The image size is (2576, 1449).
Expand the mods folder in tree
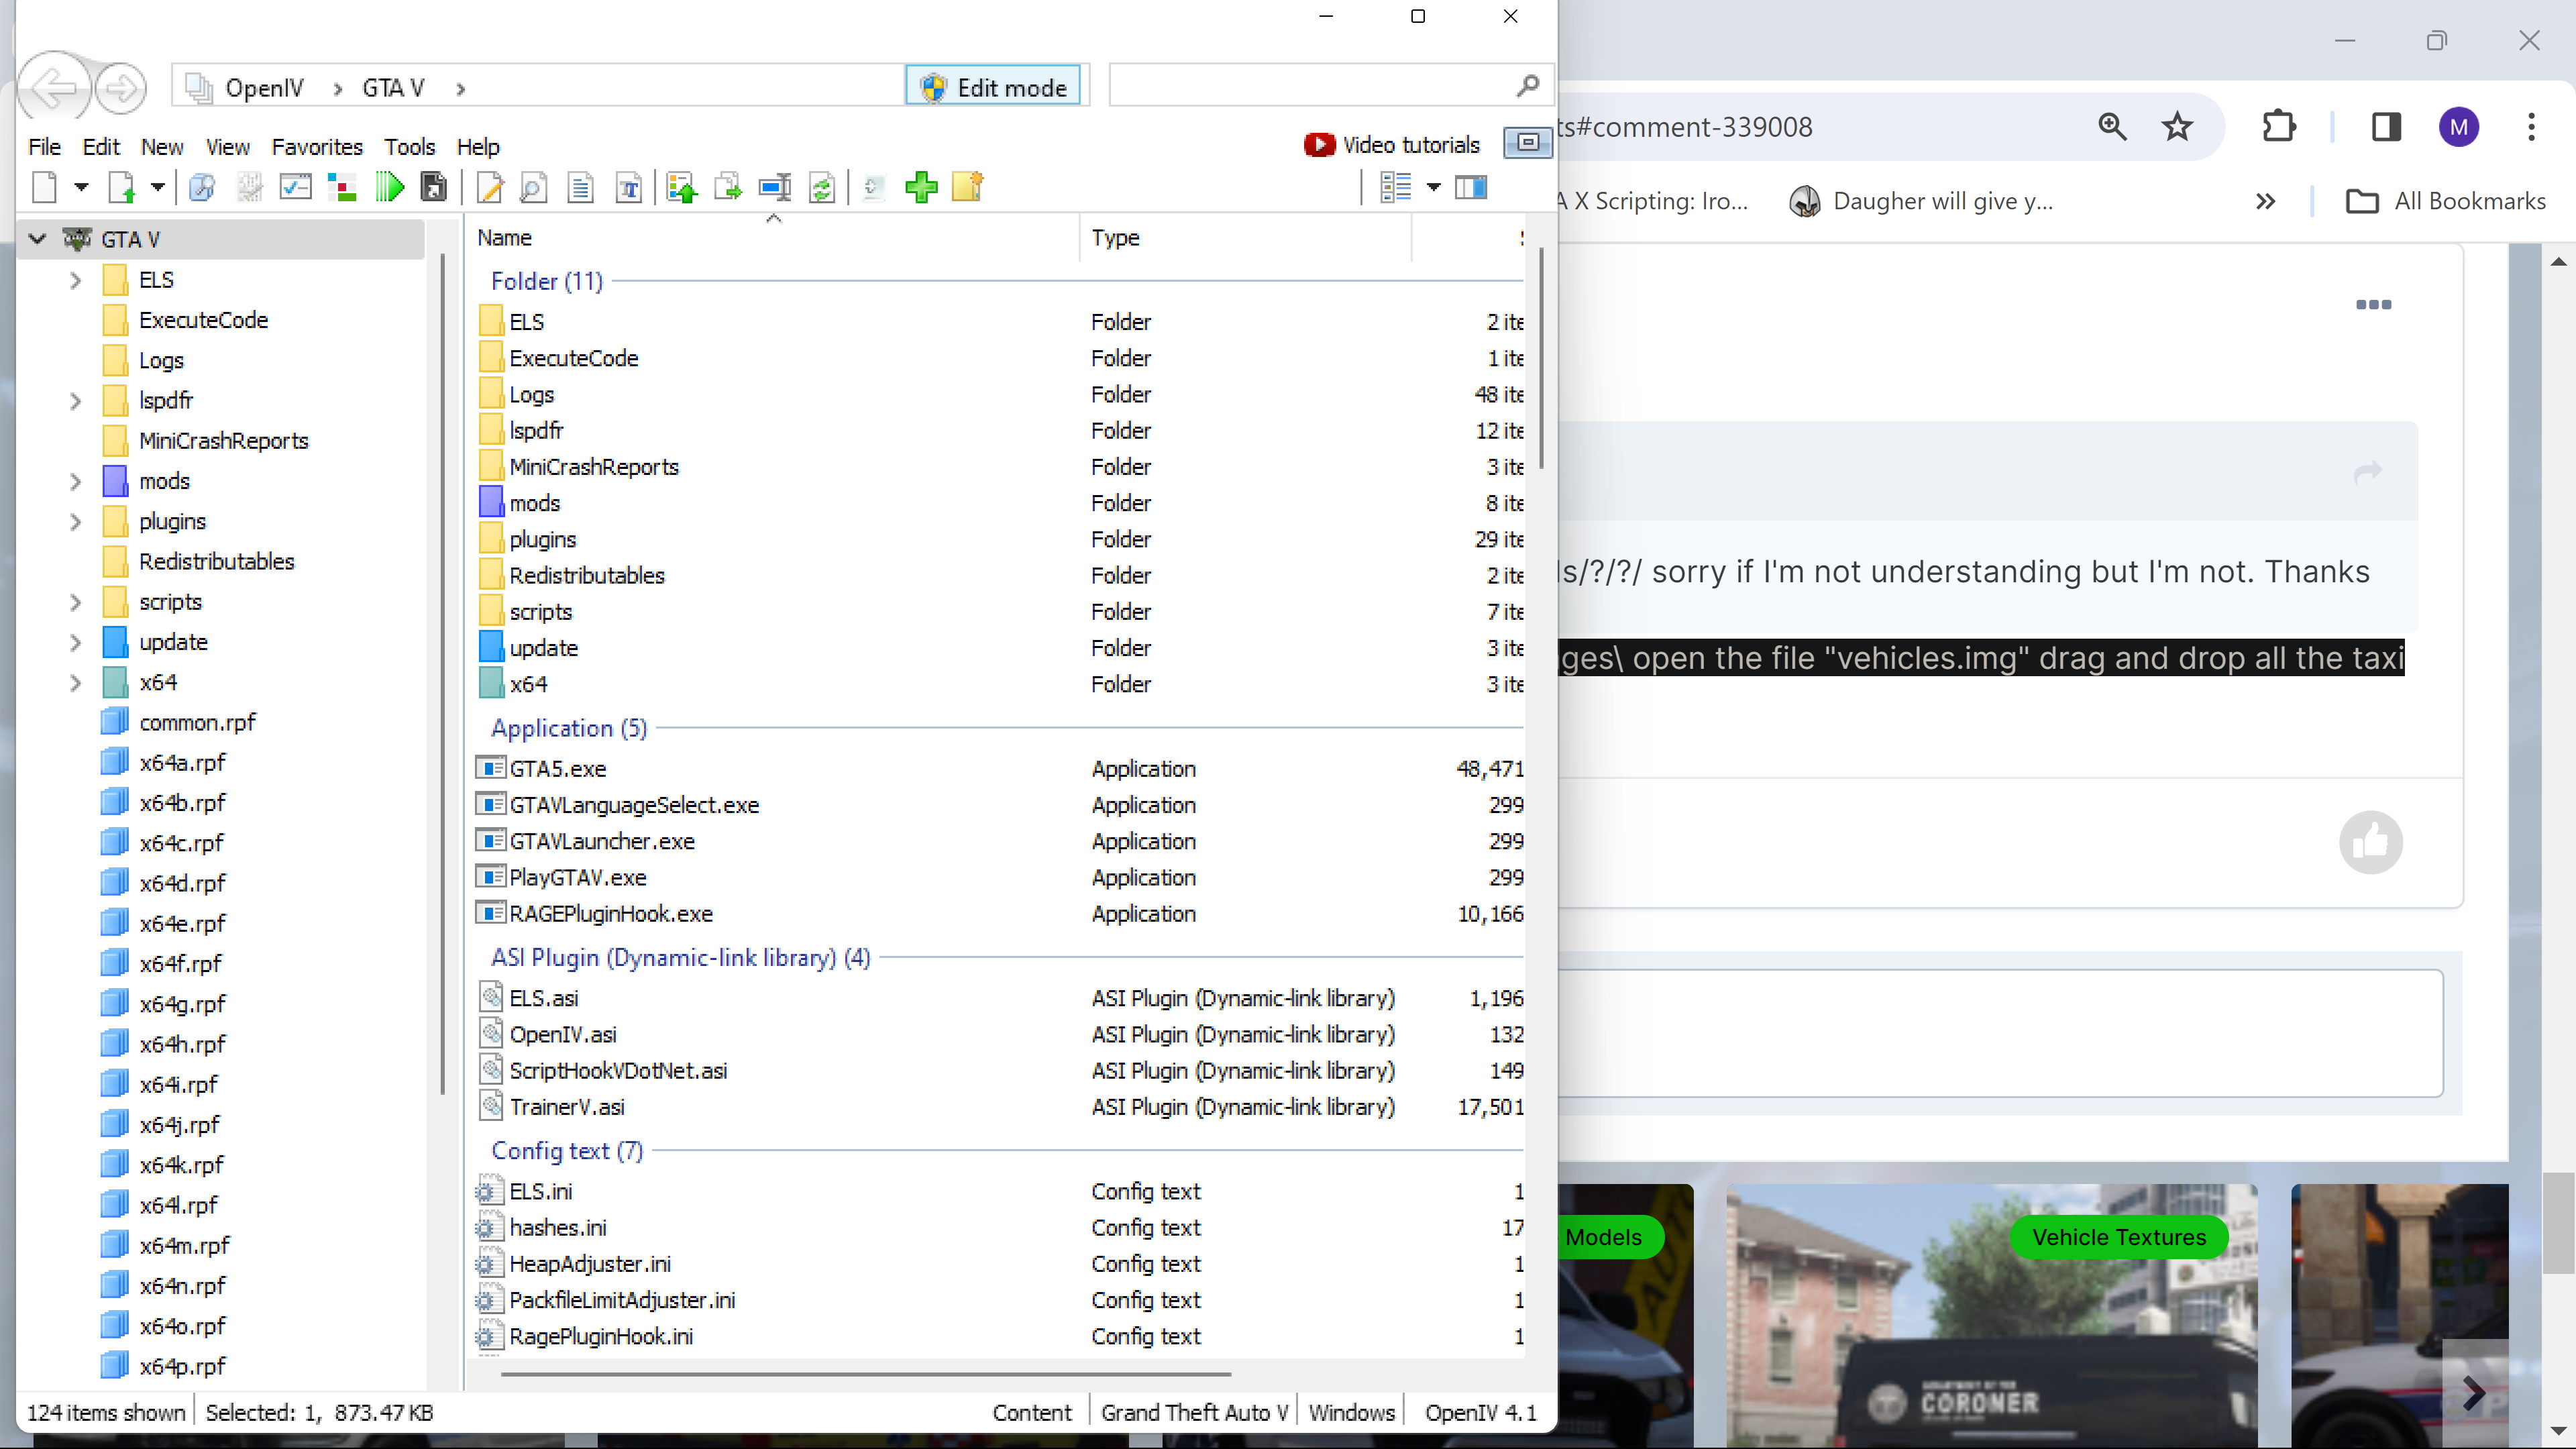75,481
